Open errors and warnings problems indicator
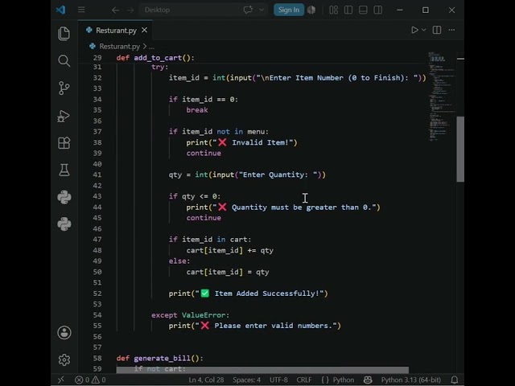515x386 pixels. tap(90, 380)
